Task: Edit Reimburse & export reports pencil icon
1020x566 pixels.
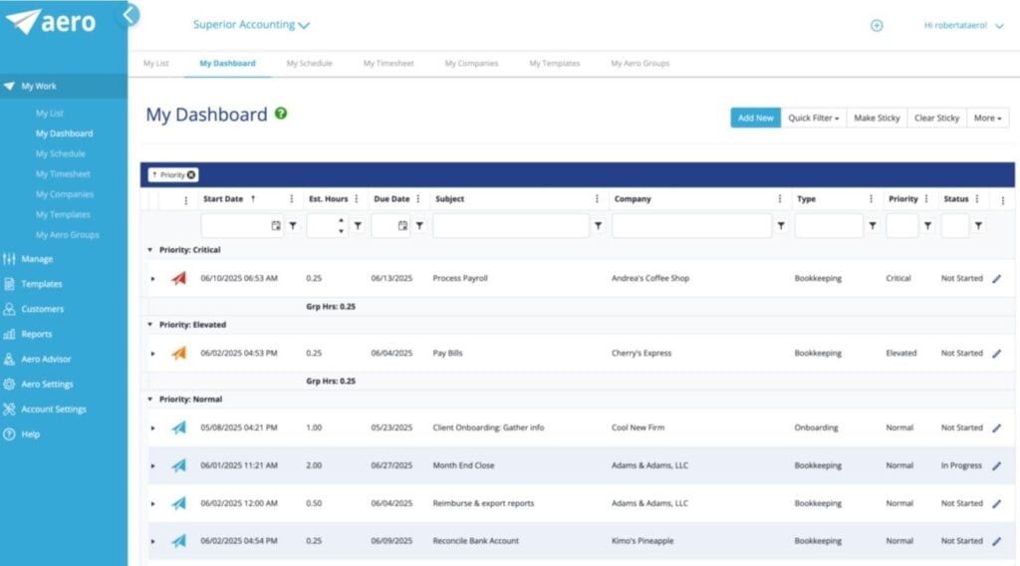Action: tap(996, 503)
